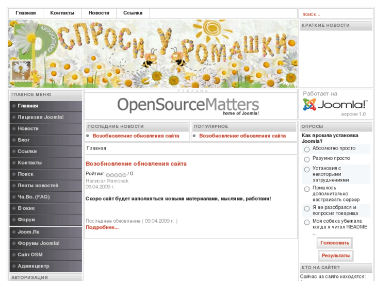Pick 'Я не разобрался и попросил товарища'
Screen dimensions: 375x281
306,208
